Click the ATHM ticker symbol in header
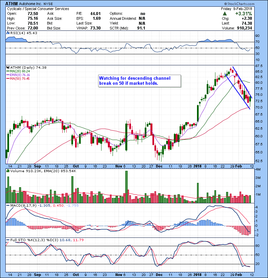The image size is (268, 278). (x=11, y=4)
